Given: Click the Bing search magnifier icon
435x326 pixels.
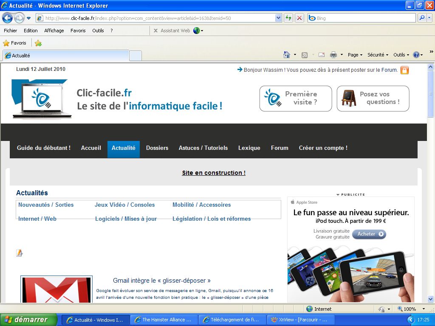Looking at the screenshot, I should click(x=422, y=18).
